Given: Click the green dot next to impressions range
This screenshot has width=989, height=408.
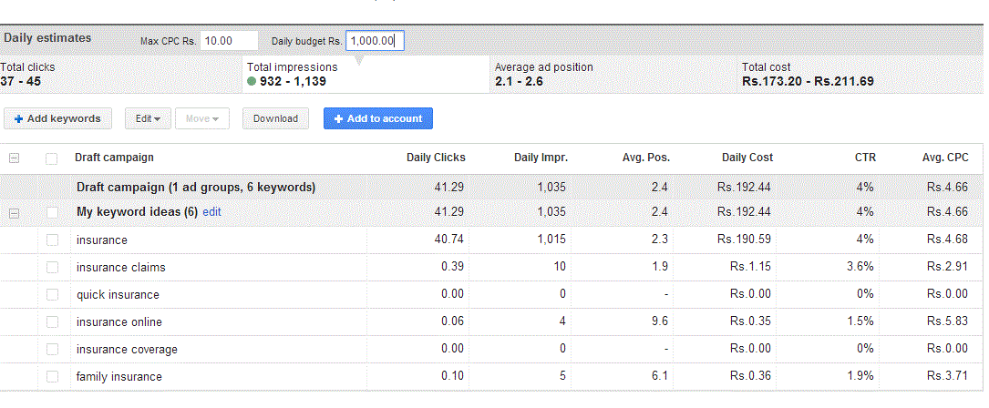Looking at the screenshot, I should 252,82.
